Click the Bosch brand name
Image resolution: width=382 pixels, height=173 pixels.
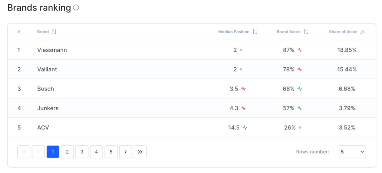coord(46,89)
